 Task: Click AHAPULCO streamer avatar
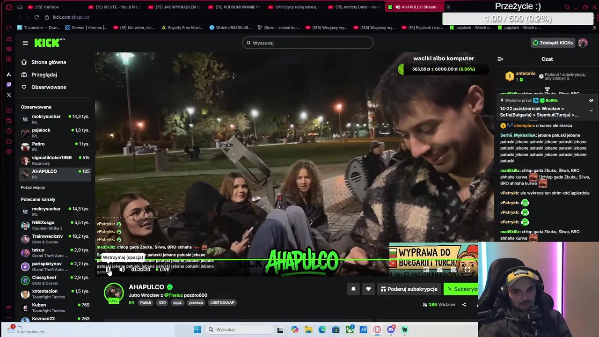[114, 293]
